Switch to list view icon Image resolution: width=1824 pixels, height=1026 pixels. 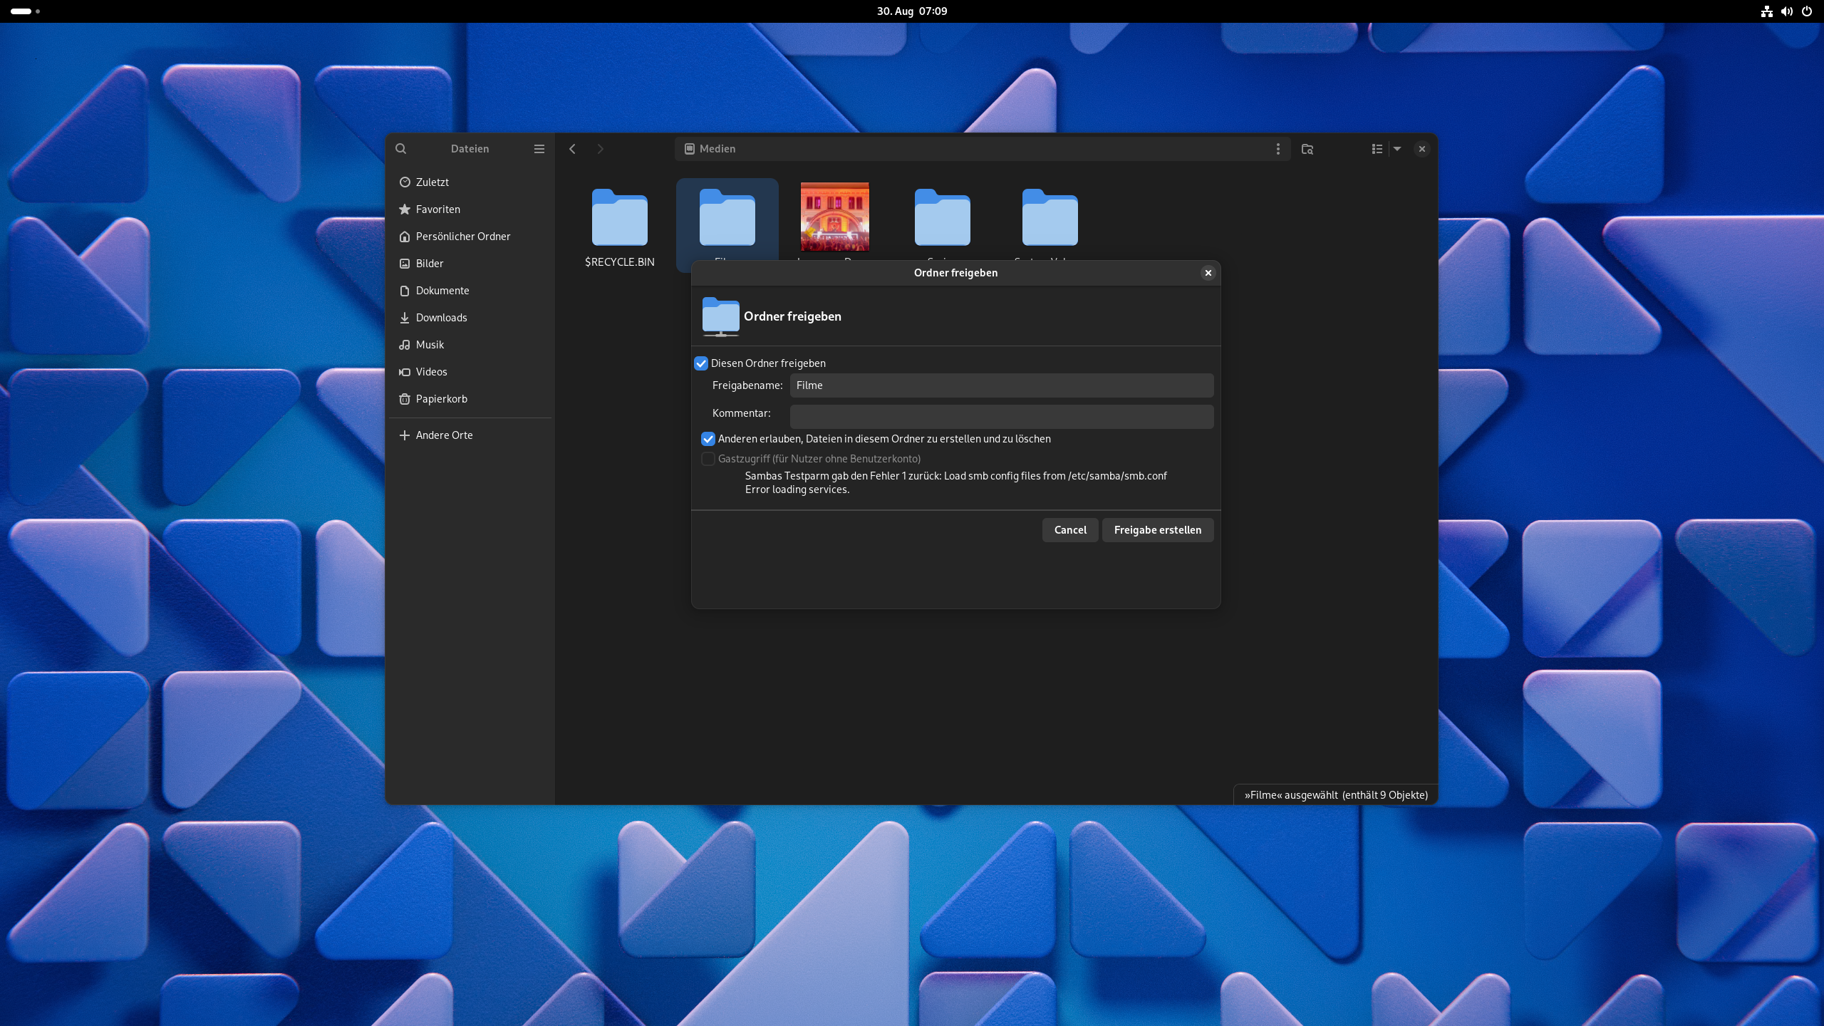pos(1377,149)
